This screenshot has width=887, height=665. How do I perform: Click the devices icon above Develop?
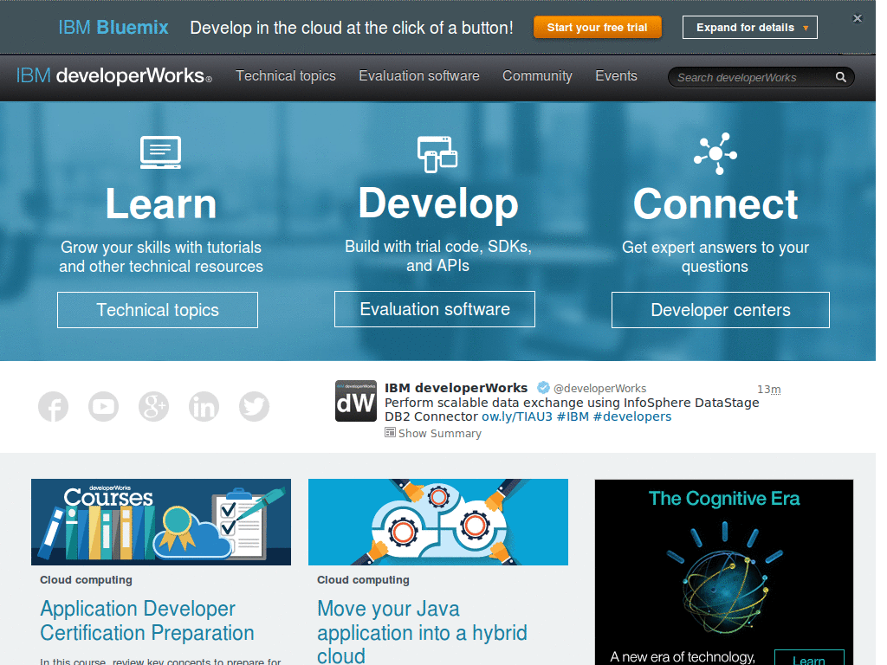click(437, 154)
